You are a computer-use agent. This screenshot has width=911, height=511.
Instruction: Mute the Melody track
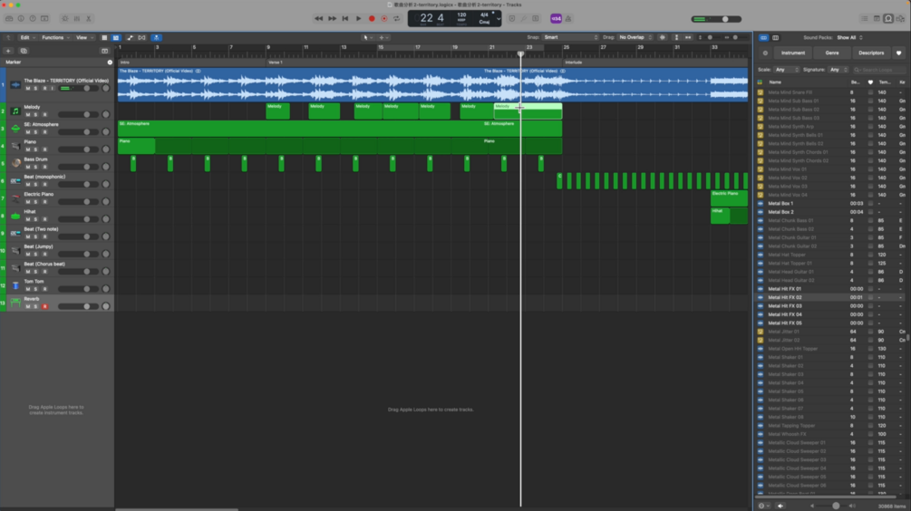click(27, 115)
